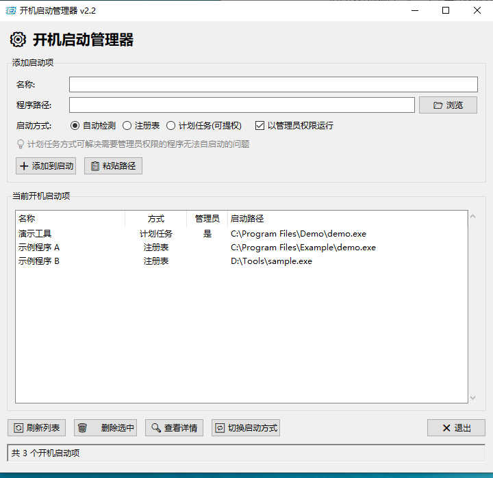Sort by the 名称 column header
This screenshot has height=478, width=493.
70,219
